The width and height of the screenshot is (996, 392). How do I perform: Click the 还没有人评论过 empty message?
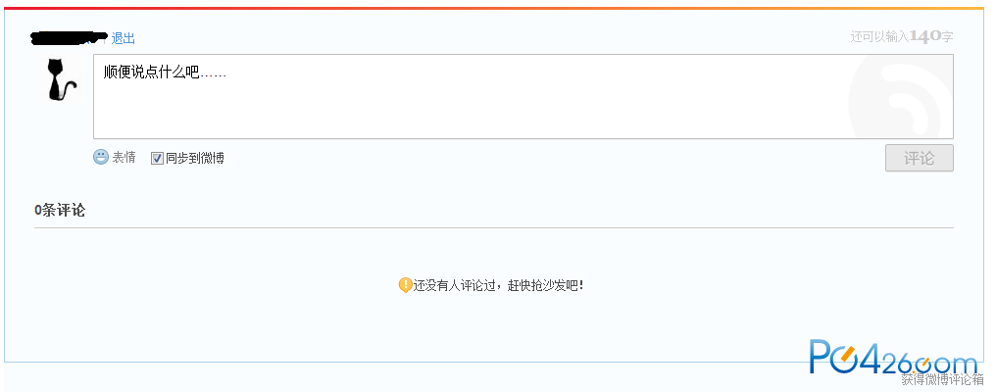498,286
